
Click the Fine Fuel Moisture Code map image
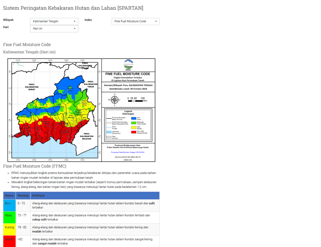81,110
